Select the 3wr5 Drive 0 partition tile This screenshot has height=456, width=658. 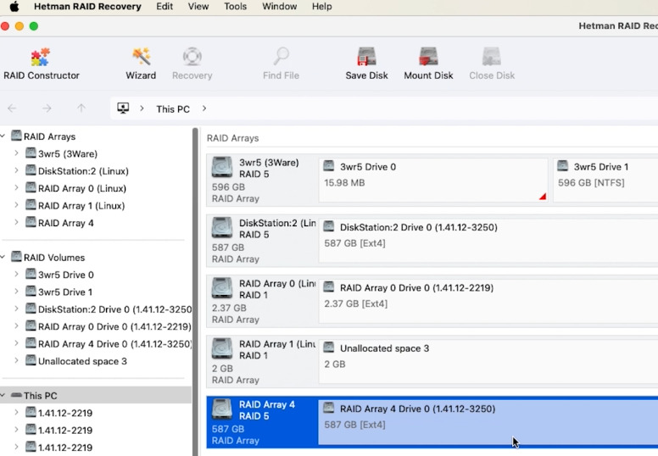[x=433, y=180]
